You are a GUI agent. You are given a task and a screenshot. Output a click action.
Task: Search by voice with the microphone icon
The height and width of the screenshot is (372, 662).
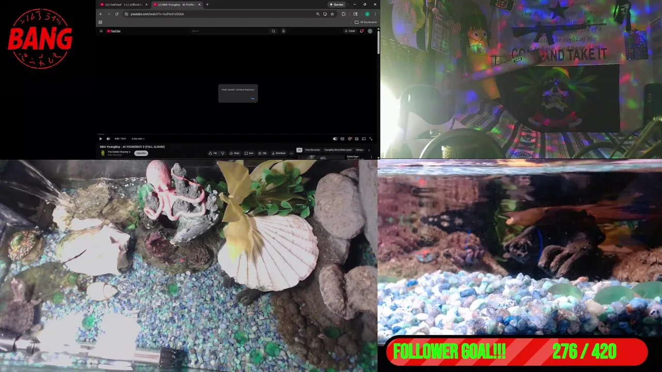point(283,31)
